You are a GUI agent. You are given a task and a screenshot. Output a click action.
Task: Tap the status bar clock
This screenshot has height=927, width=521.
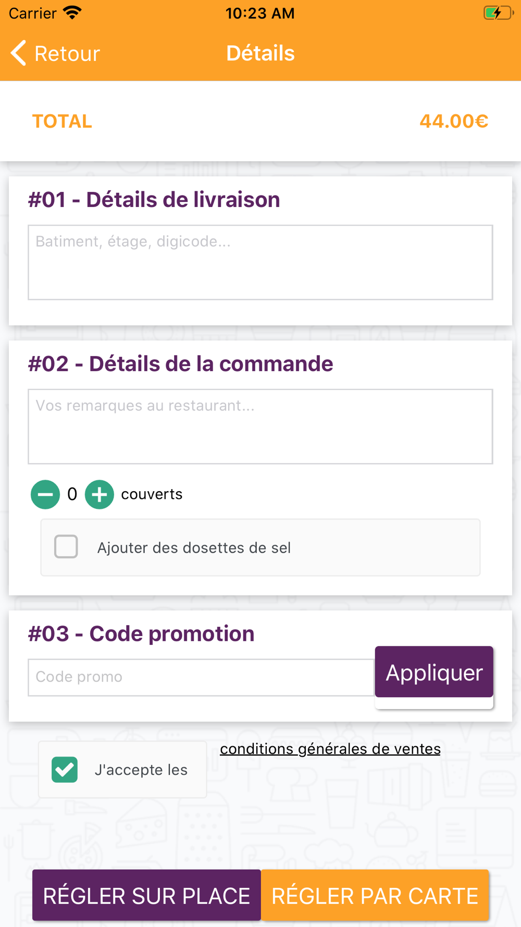point(260,13)
